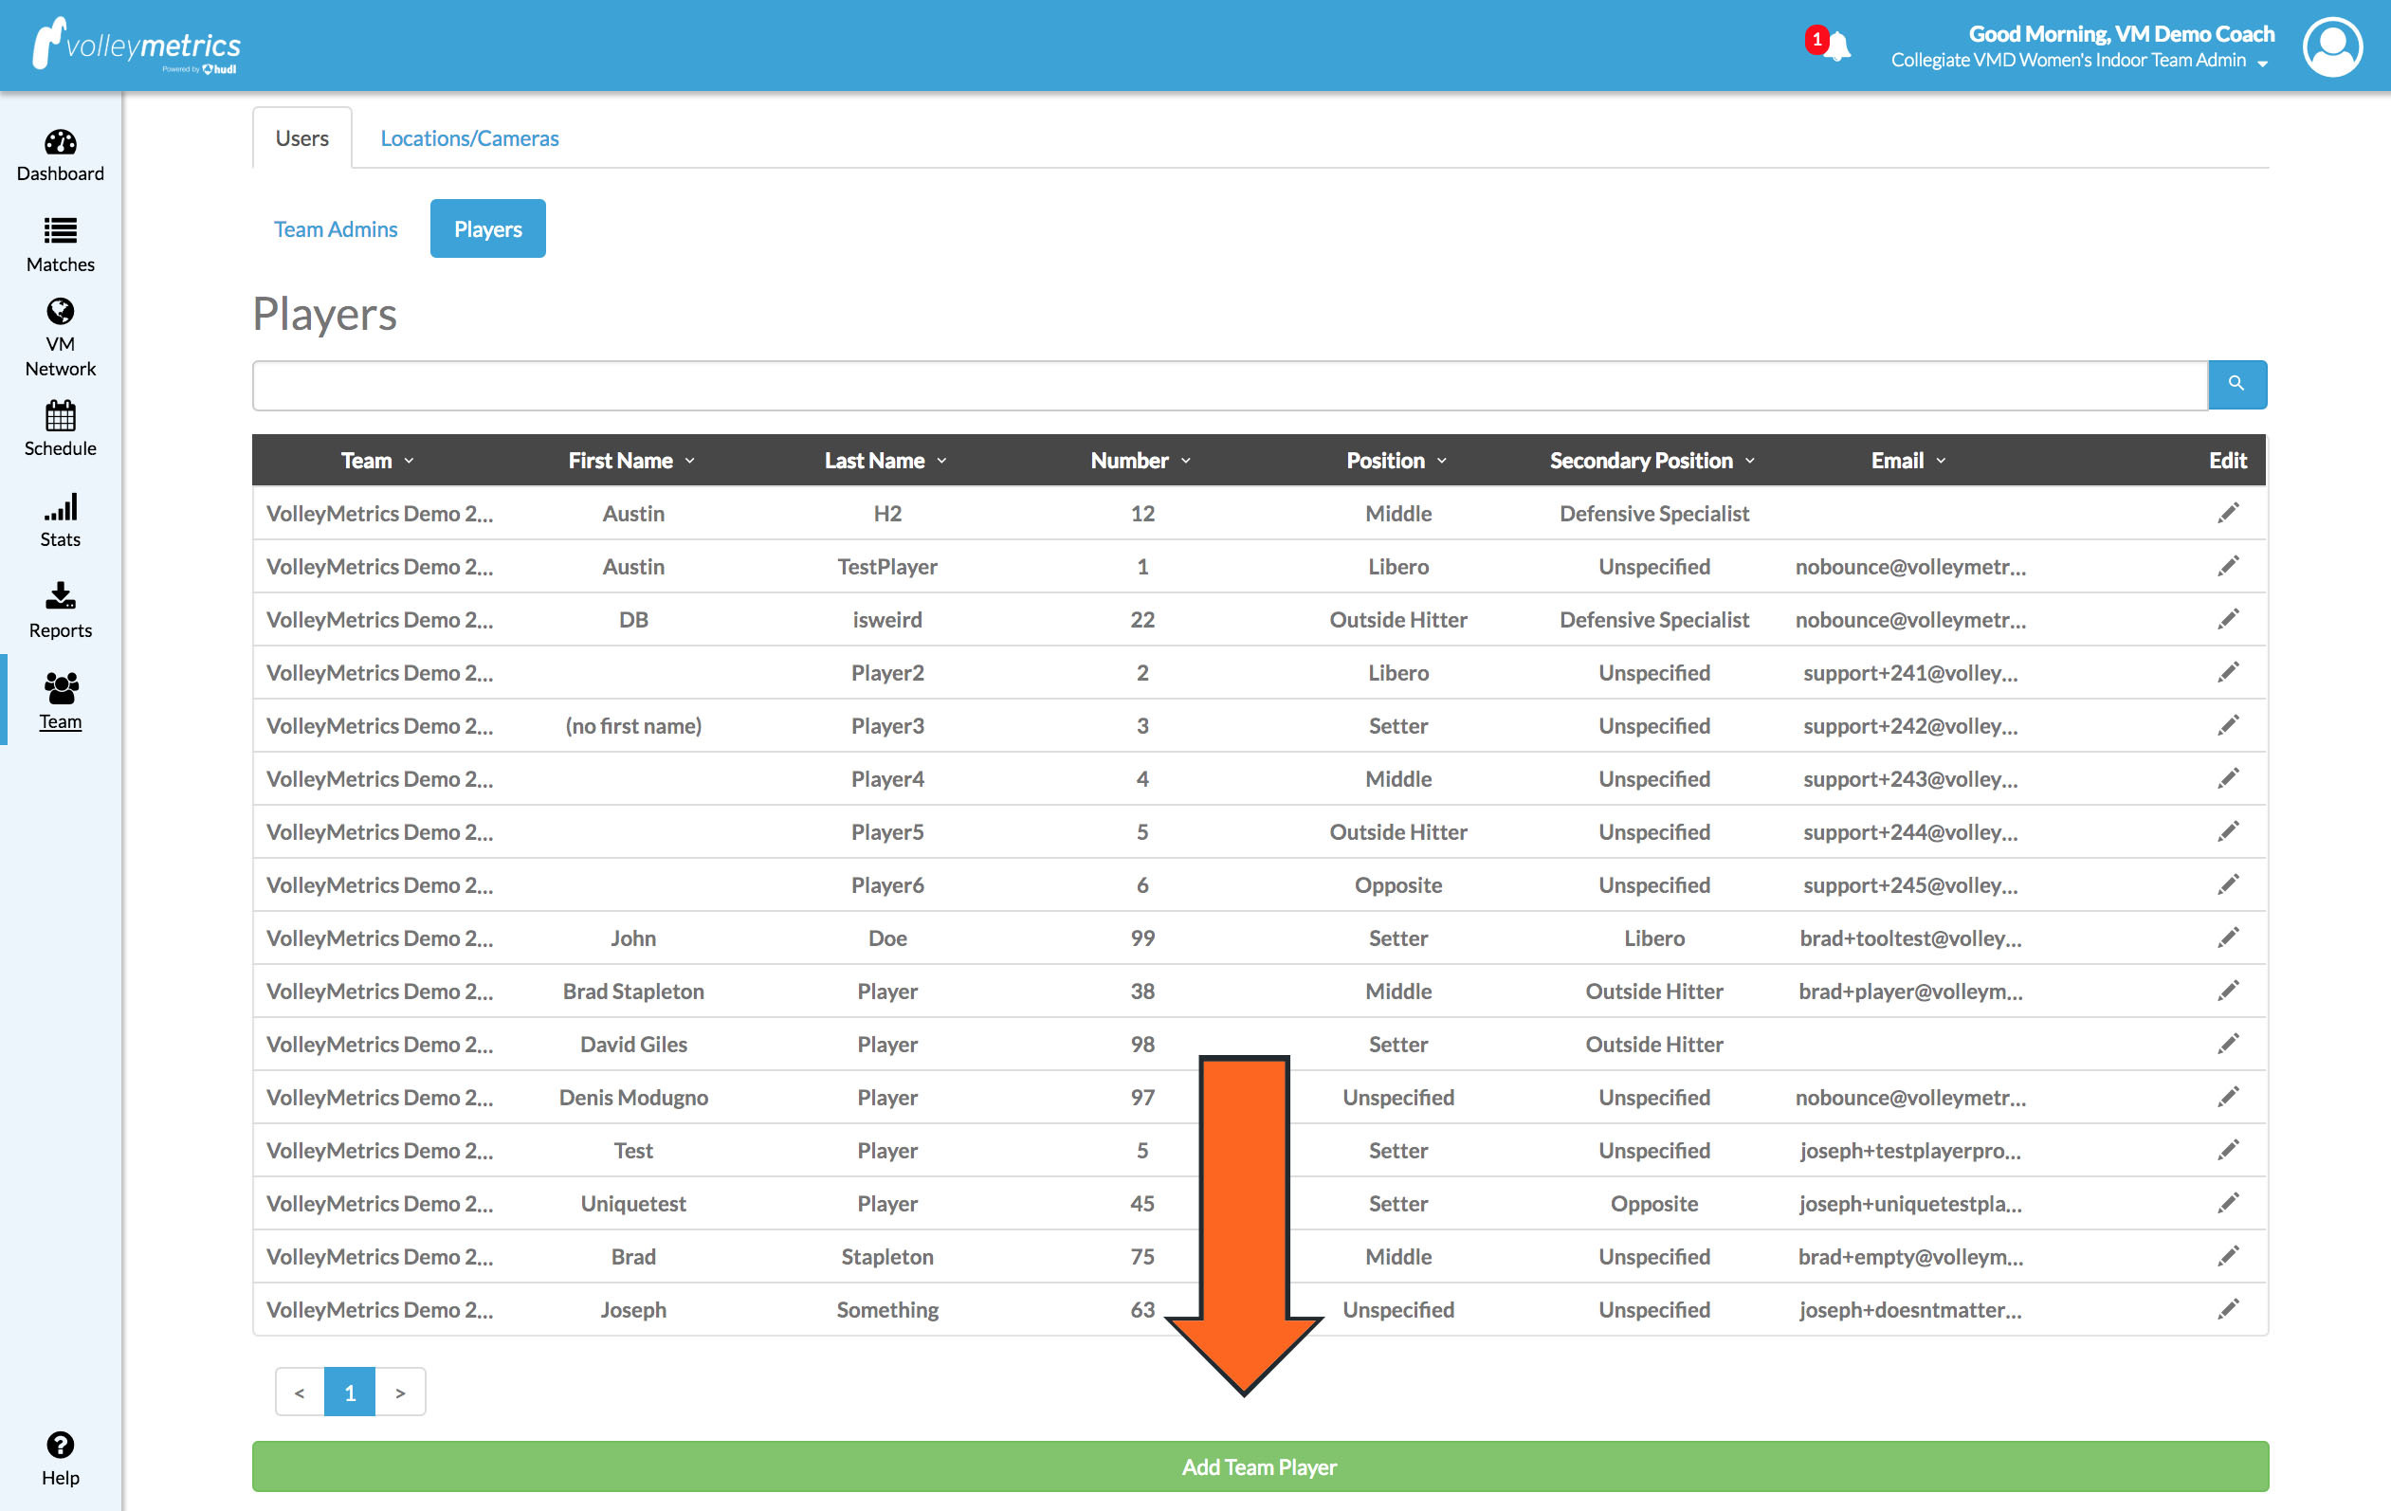Expand the team admin account dropdown

tap(2263, 63)
